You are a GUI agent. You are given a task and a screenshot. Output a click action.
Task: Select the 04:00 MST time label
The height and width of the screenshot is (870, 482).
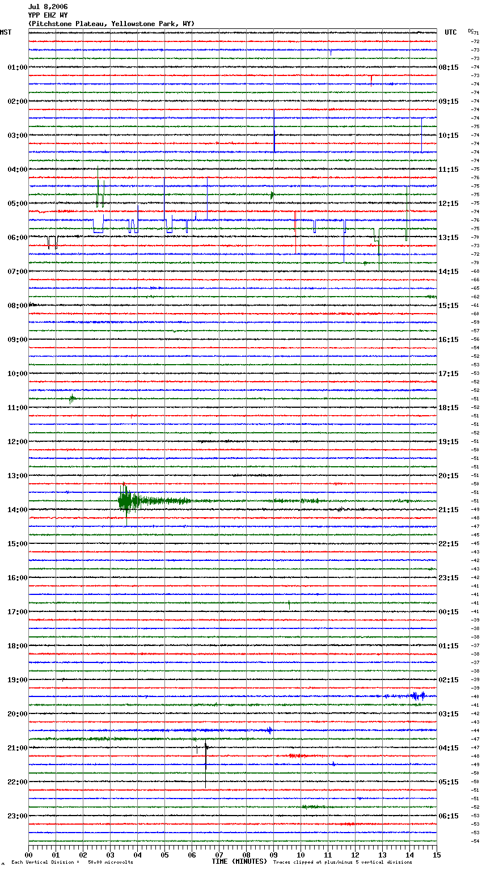[x=18, y=170]
